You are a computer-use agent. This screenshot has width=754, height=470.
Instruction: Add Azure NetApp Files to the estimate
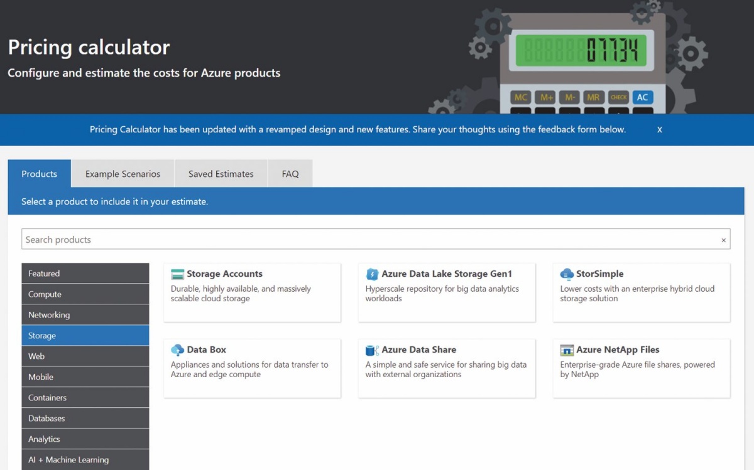(642, 368)
